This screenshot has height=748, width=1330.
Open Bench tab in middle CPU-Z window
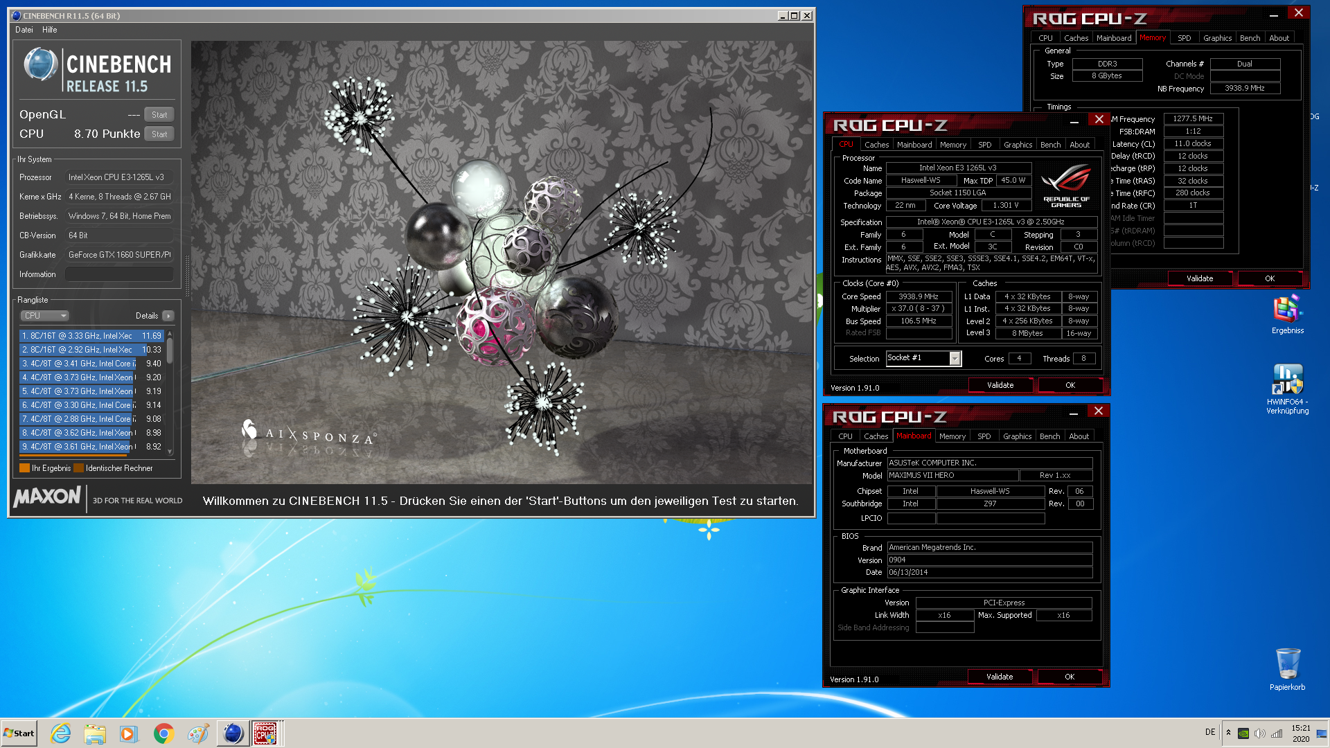tap(1050, 145)
